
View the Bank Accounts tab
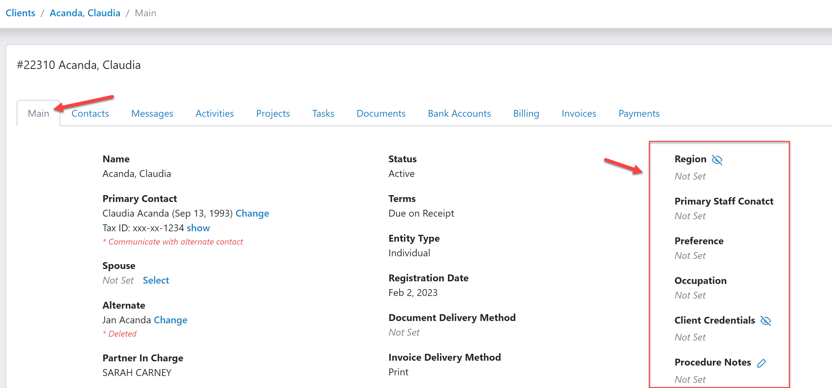pos(459,113)
